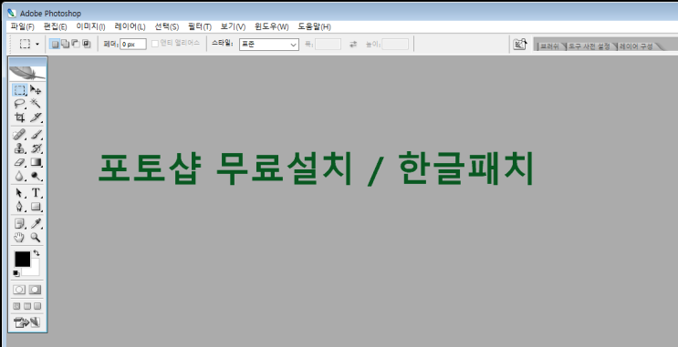Image resolution: width=678 pixels, height=347 pixels.
Task: Select the Eyedropper tool
Action: [x=36, y=223]
